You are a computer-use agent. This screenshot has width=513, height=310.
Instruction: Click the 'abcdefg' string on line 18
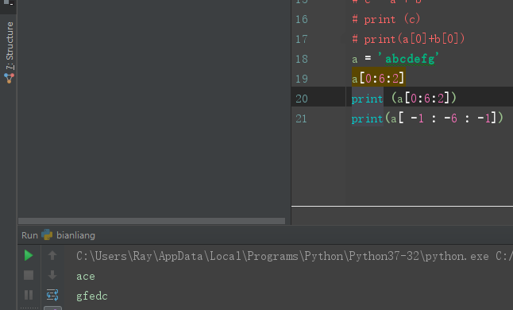pyautogui.click(x=408, y=59)
